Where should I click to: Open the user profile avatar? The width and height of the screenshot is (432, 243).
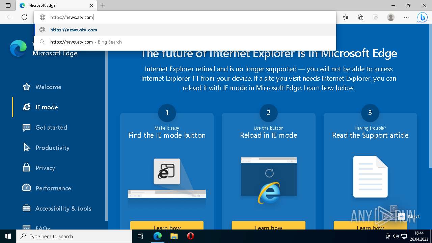click(x=391, y=17)
